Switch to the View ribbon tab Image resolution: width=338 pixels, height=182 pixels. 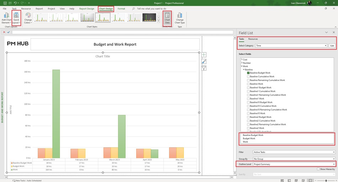click(62, 9)
